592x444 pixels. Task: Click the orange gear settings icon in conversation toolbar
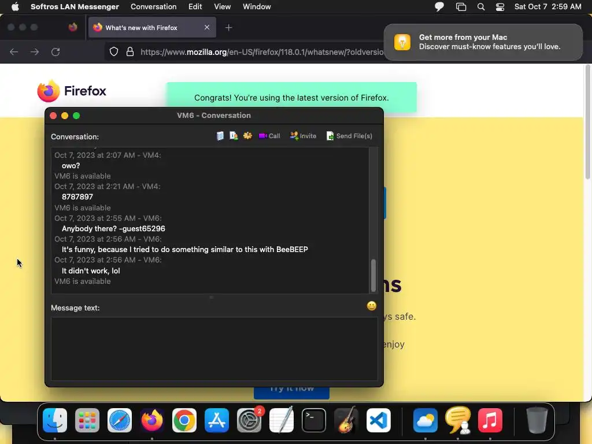247,135
